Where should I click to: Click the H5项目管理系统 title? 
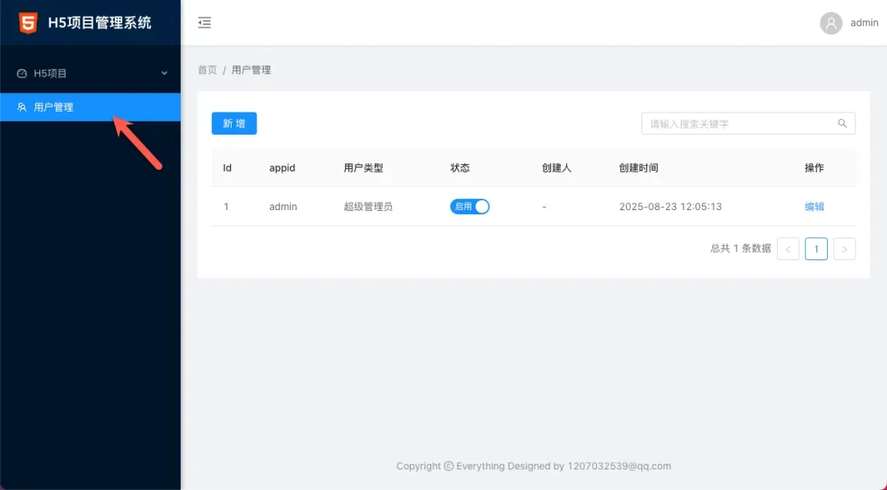(x=99, y=23)
